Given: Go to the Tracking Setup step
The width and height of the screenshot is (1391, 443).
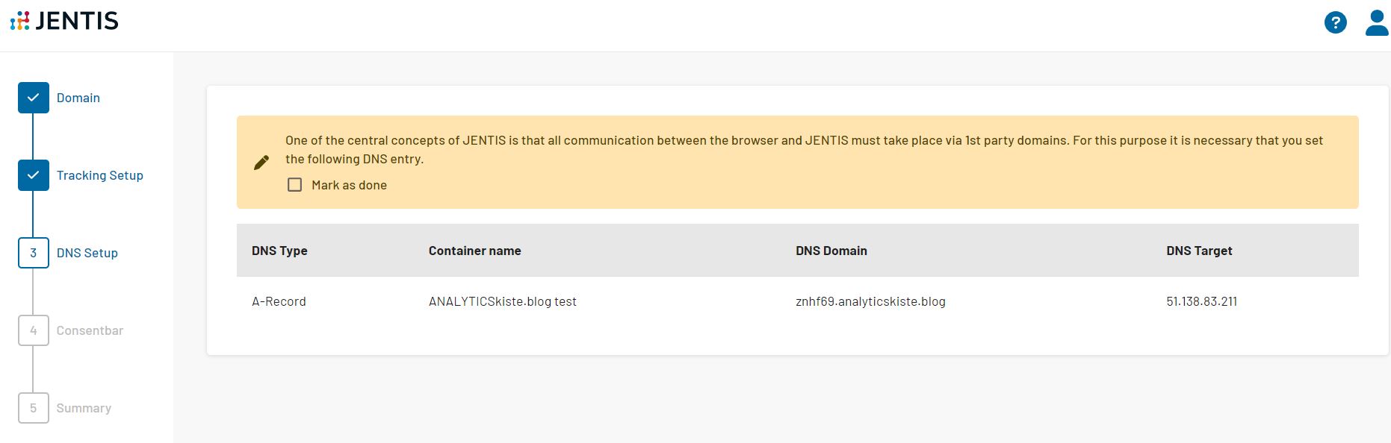Looking at the screenshot, I should (100, 175).
